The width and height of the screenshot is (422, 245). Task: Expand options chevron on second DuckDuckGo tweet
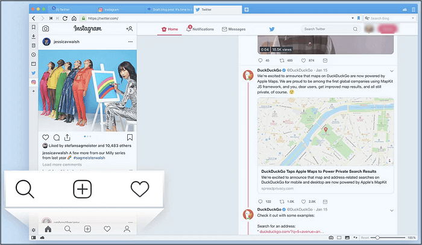coord(392,210)
